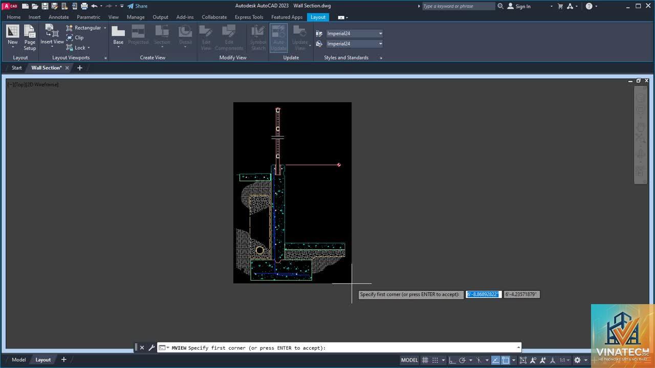This screenshot has width=655, height=368.
Task: Toggle drawing grid display in status bar
Action: (x=425, y=360)
